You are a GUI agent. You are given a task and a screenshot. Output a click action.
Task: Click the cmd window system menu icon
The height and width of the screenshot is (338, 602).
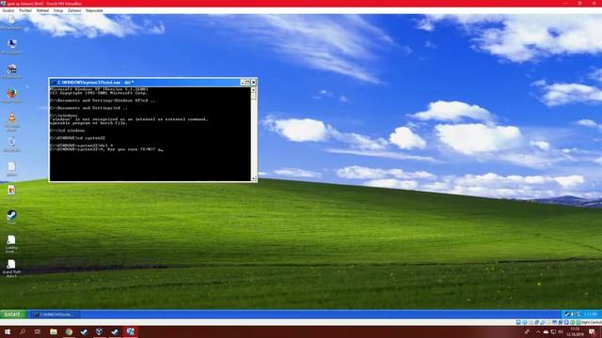[x=54, y=83]
